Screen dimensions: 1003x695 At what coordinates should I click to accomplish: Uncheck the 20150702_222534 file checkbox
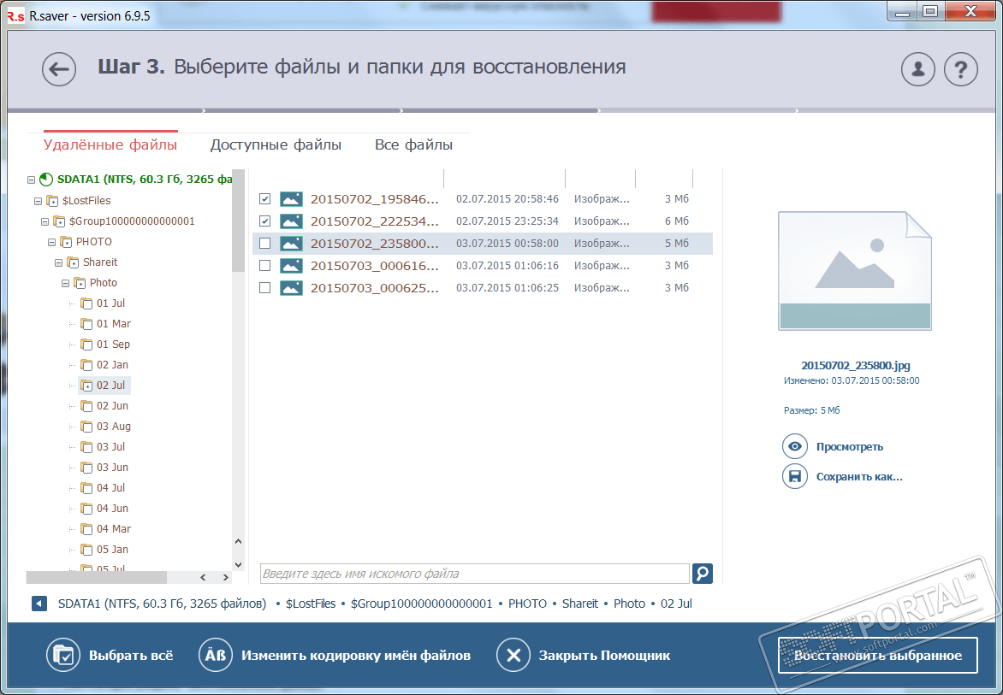click(x=264, y=221)
